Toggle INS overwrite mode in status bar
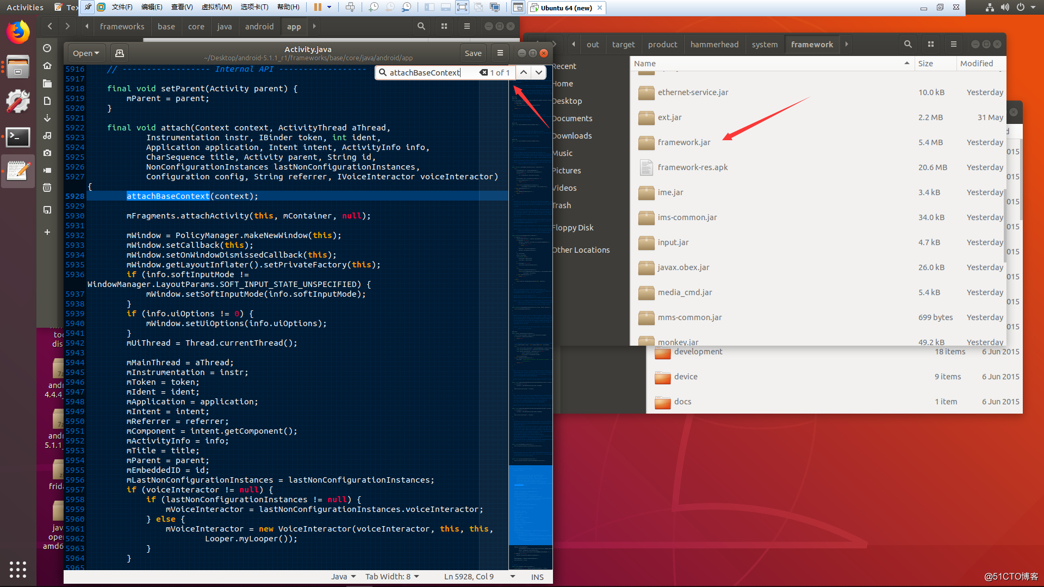This screenshot has height=587, width=1044. 537,577
